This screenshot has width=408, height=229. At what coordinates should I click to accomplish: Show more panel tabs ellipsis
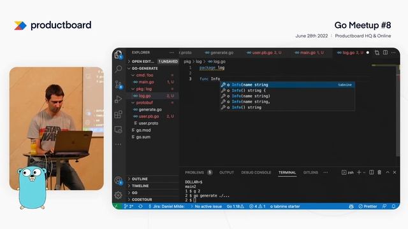click(326, 172)
